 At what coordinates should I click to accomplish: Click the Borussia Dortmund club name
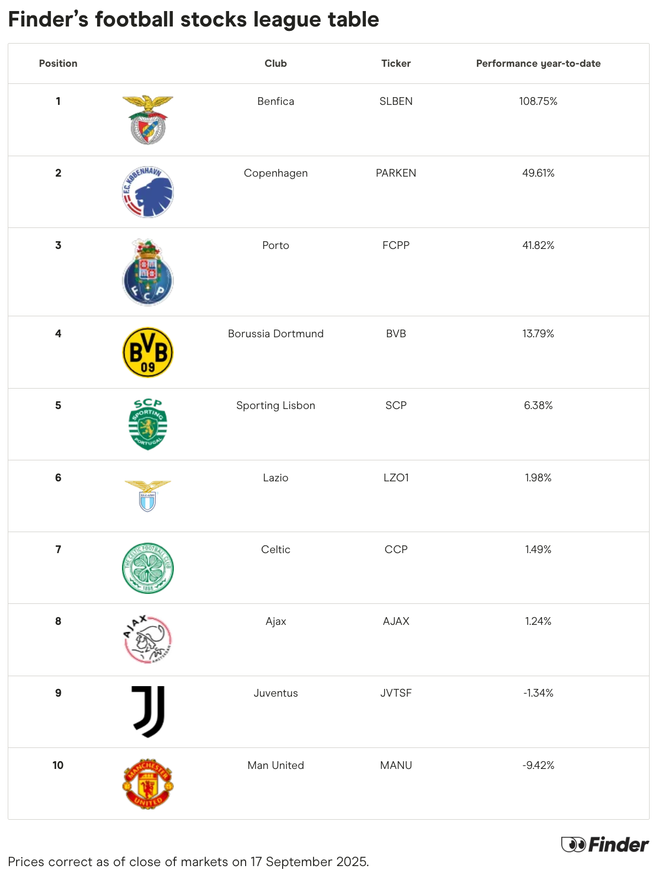275,333
